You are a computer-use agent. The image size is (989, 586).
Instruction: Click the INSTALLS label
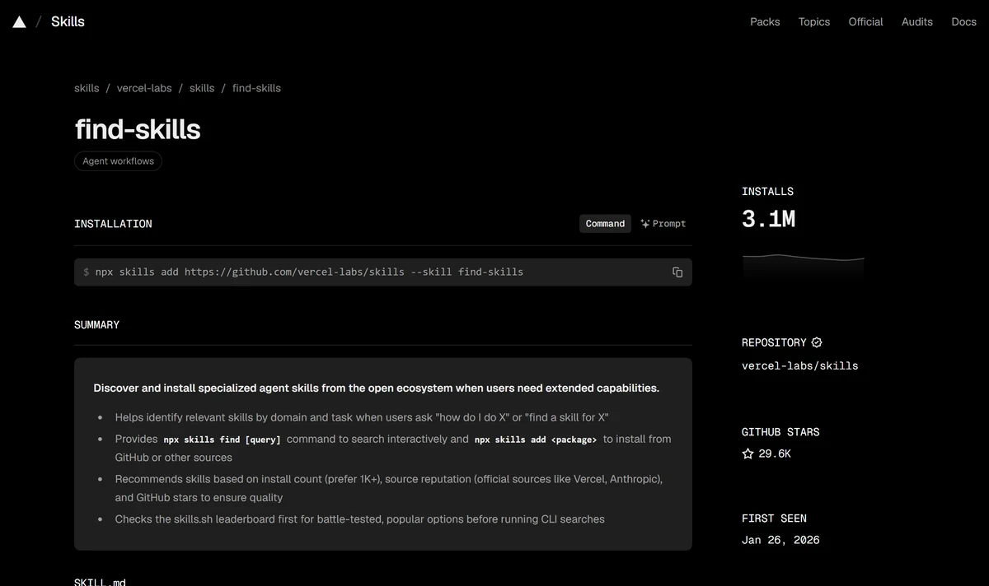(x=767, y=192)
